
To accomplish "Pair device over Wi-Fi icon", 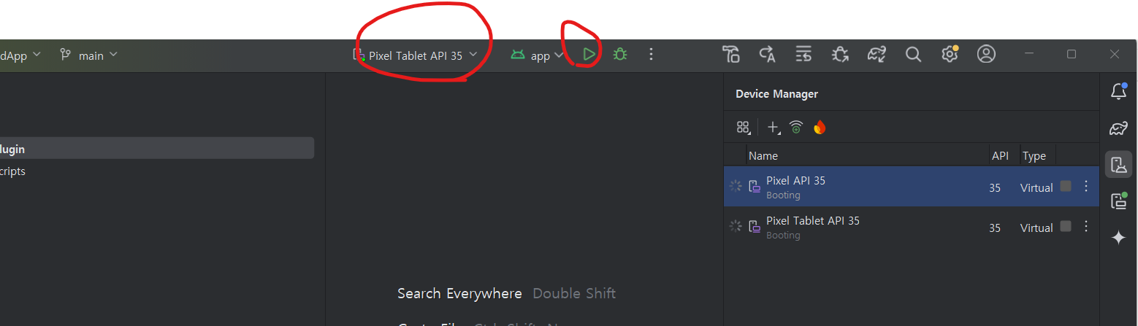I will click(x=796, y=128).
